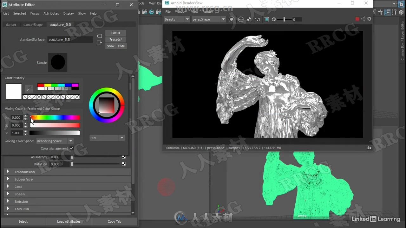The image size is (406, 228).
Task: Click the large white current color swatch
Action: (14, 92)
